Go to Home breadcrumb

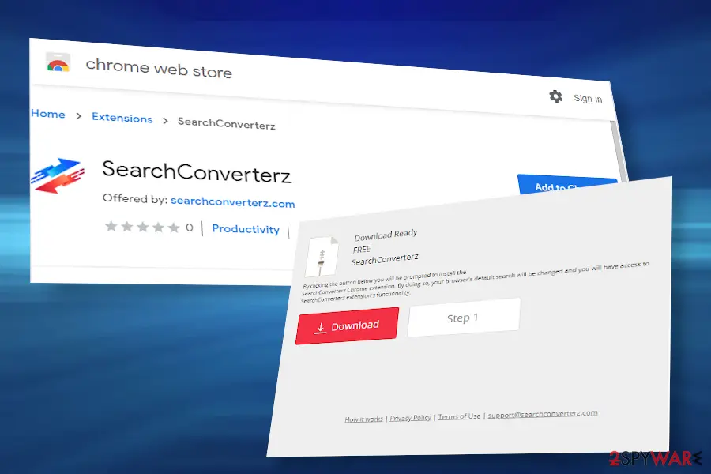click(x=48, y=114)
